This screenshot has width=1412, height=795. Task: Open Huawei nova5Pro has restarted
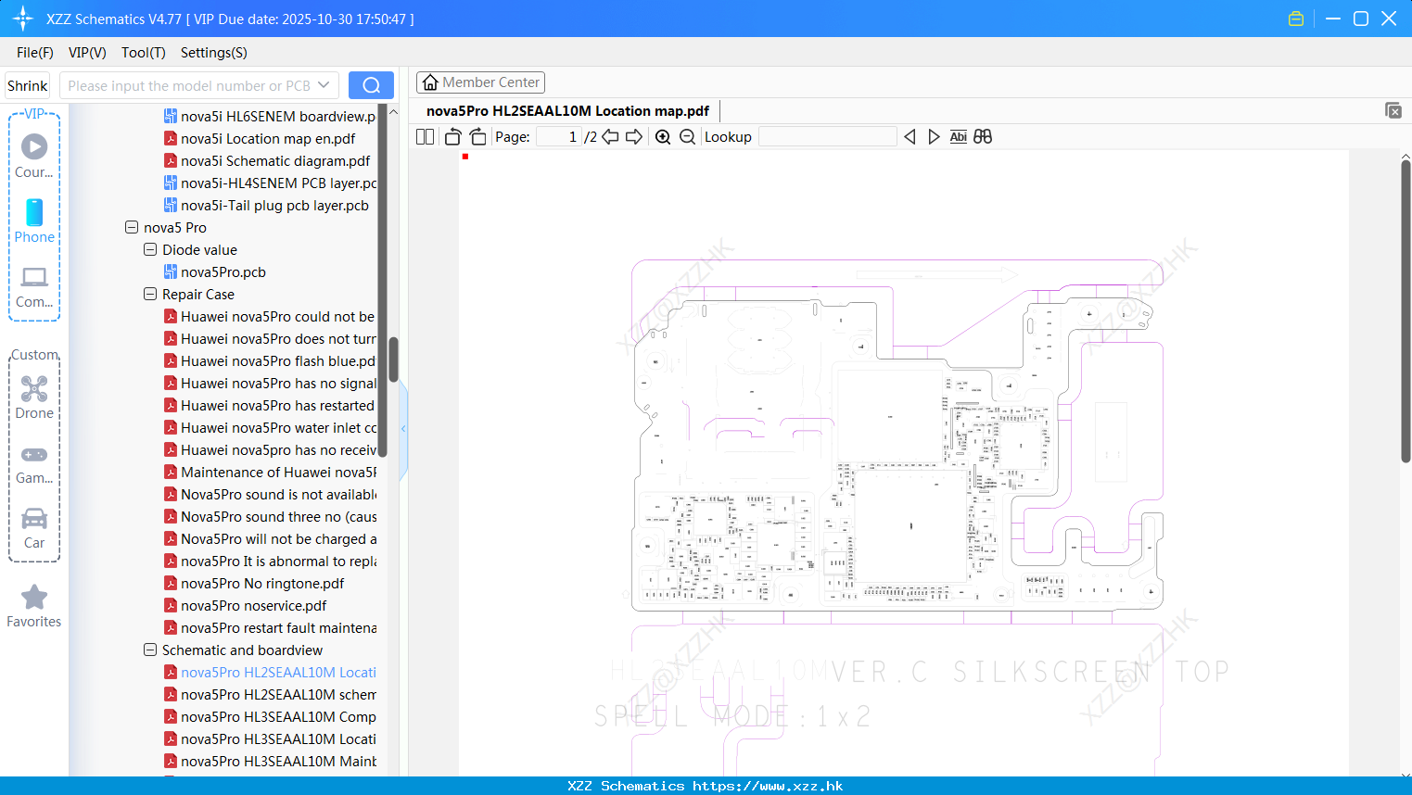[269, 405]
